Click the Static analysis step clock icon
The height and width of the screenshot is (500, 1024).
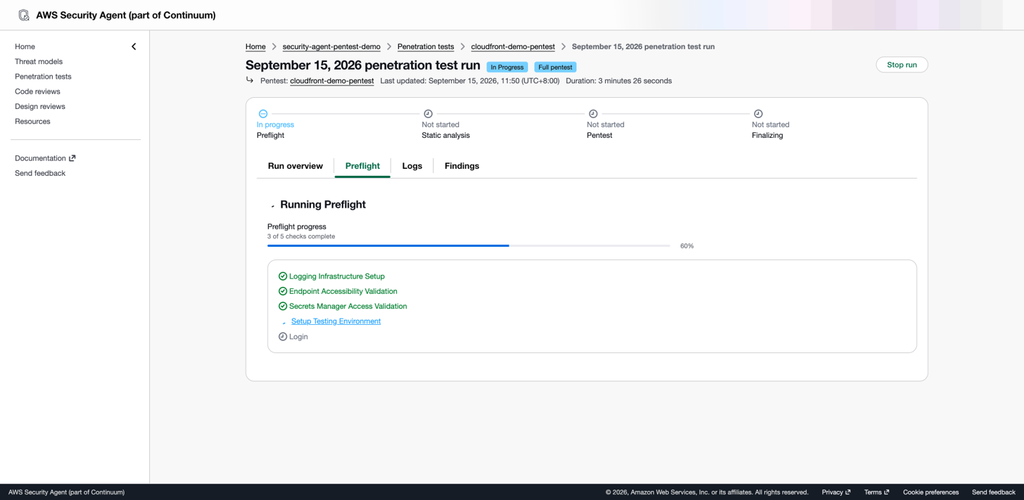pos(428,114)
